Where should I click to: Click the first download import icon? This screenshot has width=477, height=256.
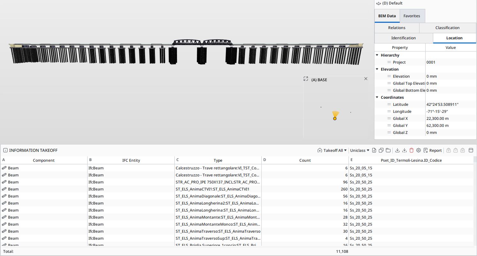coord(397,151)
